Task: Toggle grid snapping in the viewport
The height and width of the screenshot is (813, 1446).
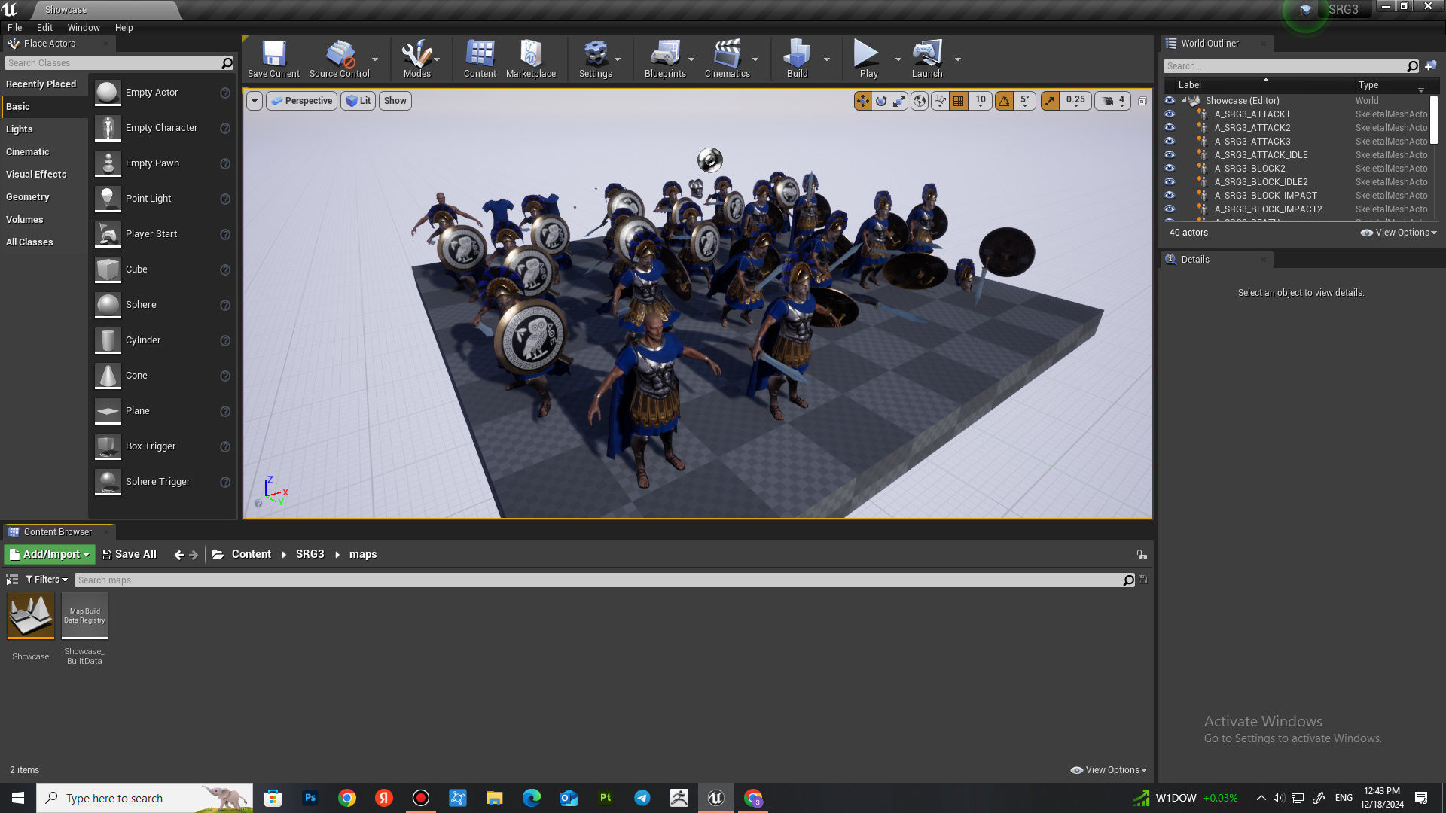Action: (958, 101)
